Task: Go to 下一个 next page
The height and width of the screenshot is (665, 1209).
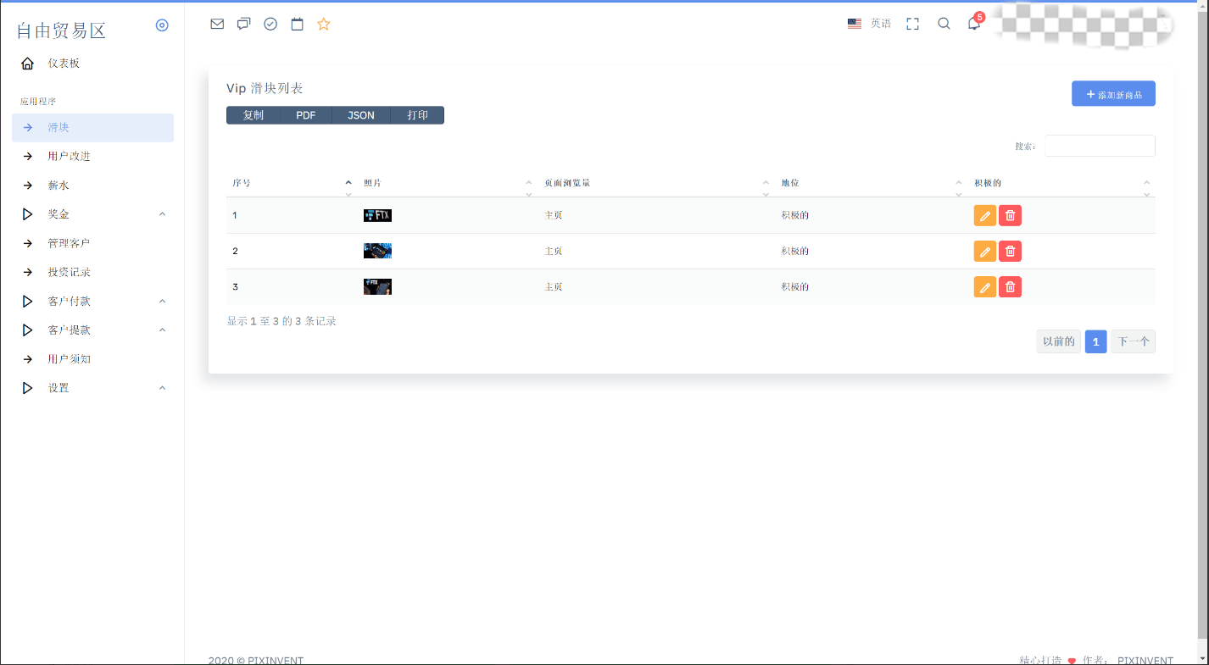Action: [x=1133, y=341]
